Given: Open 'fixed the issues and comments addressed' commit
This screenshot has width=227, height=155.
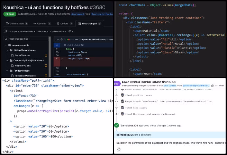Looking at the screenshot, I should (x=150, y=114).
